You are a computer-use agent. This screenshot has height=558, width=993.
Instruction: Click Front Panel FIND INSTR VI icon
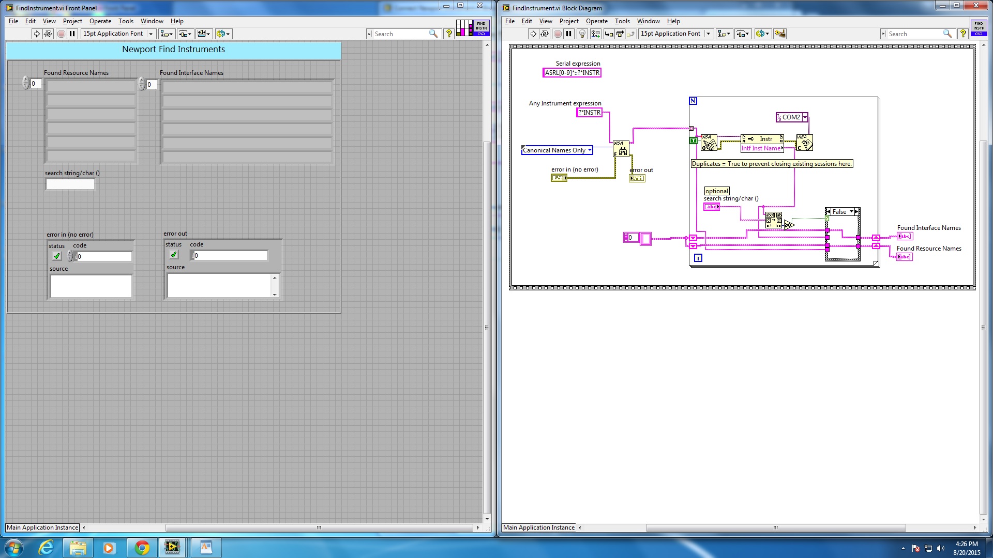pyautogui.click(x=482, y=28)
